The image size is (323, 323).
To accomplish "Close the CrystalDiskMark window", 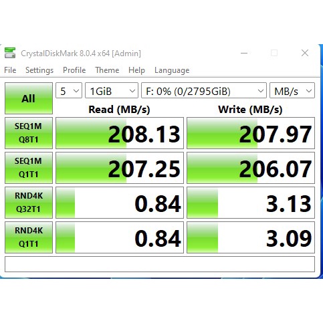I will (305, 53).
